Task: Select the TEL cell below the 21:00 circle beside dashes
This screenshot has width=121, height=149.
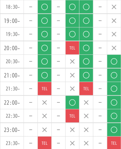Action: [45, 89]
